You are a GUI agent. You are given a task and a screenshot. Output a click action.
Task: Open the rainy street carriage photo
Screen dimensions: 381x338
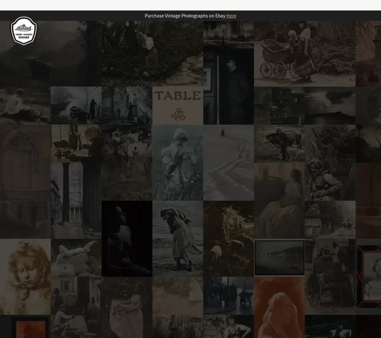[x=229, y=296]
